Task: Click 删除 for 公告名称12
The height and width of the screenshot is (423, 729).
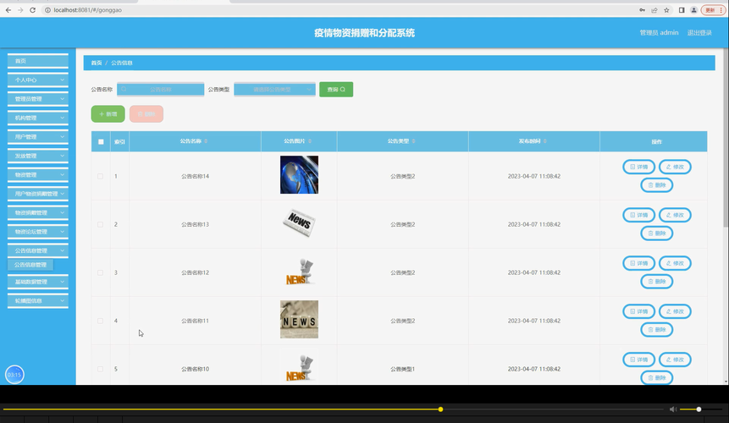Action: [657, 282]
